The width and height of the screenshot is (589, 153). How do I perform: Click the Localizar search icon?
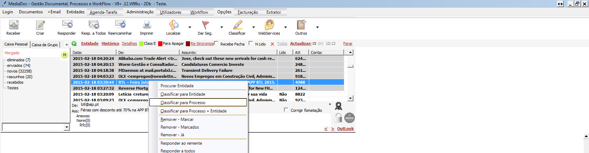click(173, 25)
